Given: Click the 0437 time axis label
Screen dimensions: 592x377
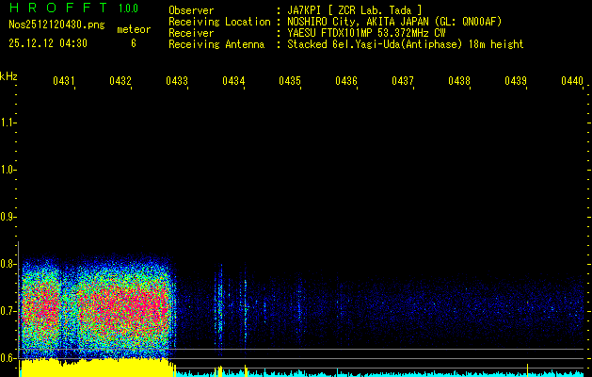Looking at the screenshot, I should (403, 82).
